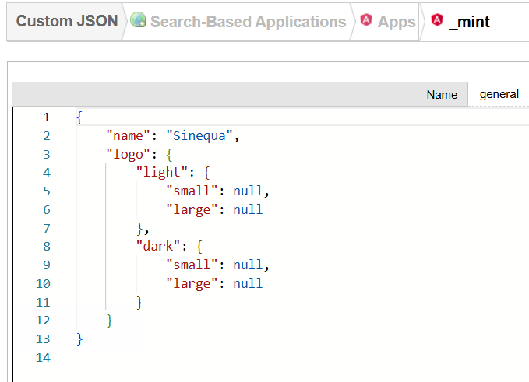
Task: Open the Custom JSON breadcrumb
Action: point(67,21)
